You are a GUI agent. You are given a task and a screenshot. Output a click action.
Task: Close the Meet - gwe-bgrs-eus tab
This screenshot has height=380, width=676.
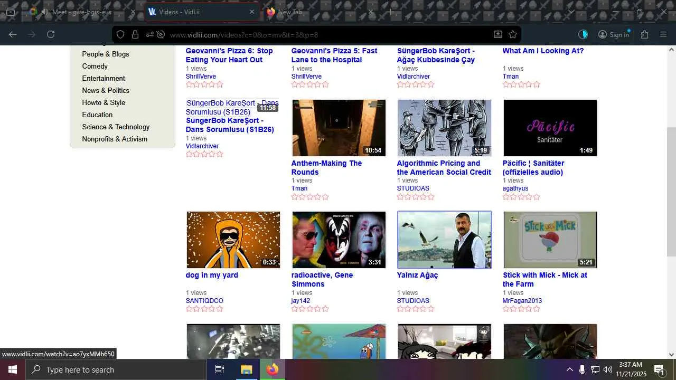click(133, 12)
